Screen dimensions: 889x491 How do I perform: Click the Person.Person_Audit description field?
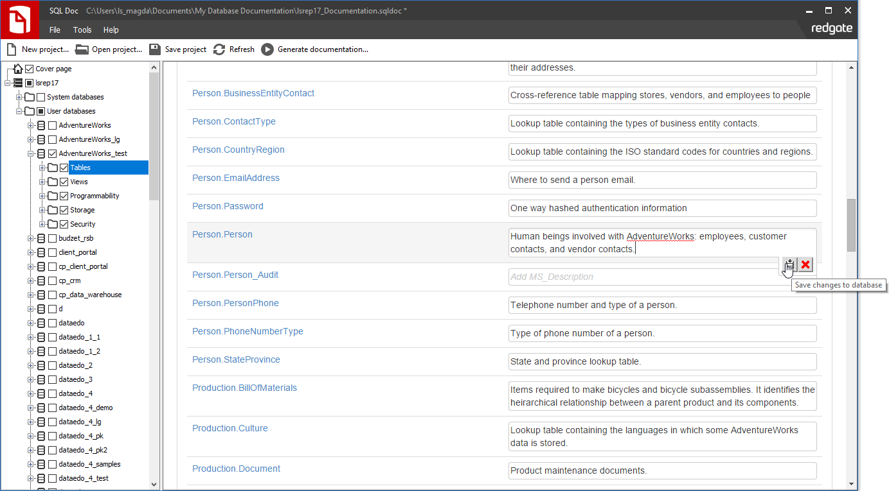643,277
